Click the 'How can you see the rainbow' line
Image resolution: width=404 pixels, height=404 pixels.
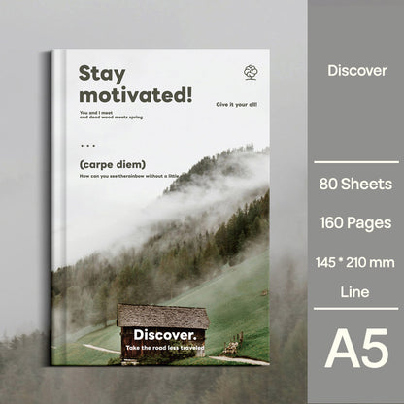pos(129,176)
